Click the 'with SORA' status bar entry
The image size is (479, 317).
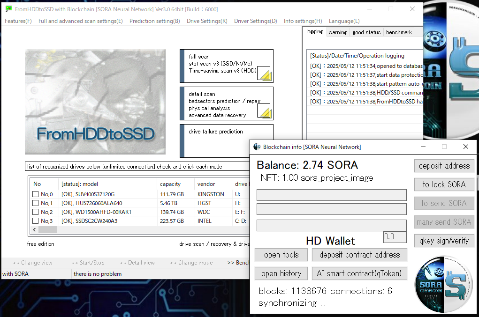[x=15, y=274]
